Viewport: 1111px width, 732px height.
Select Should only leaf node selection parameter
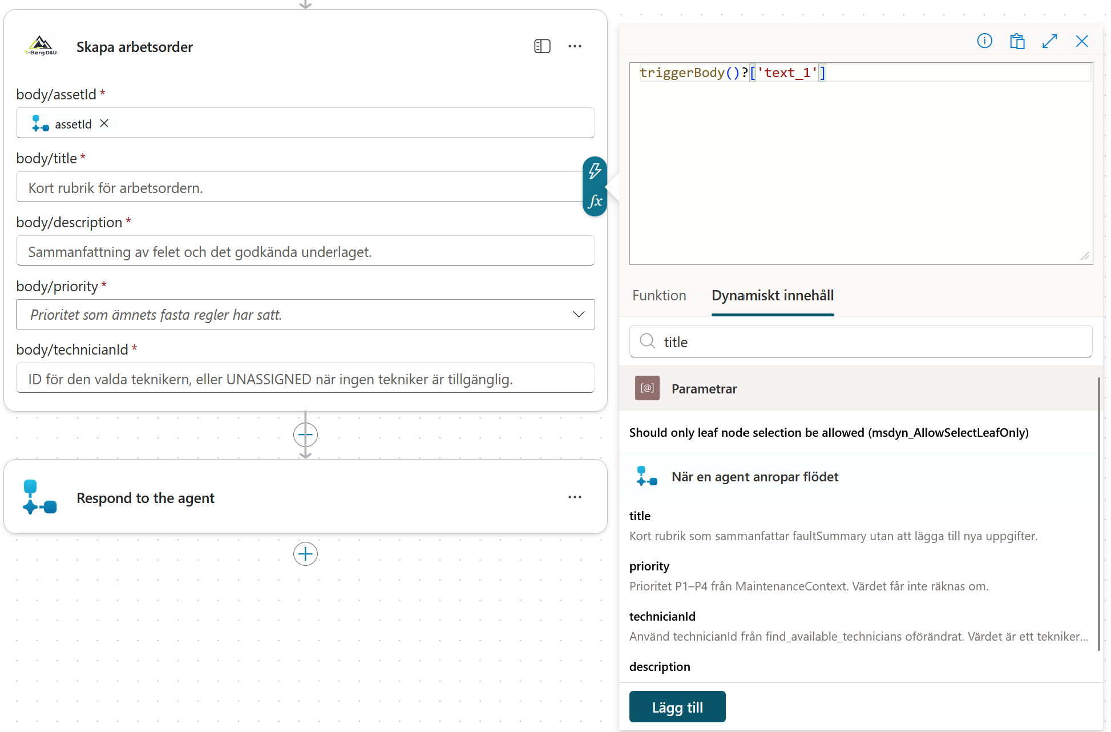tap(829, 432)
